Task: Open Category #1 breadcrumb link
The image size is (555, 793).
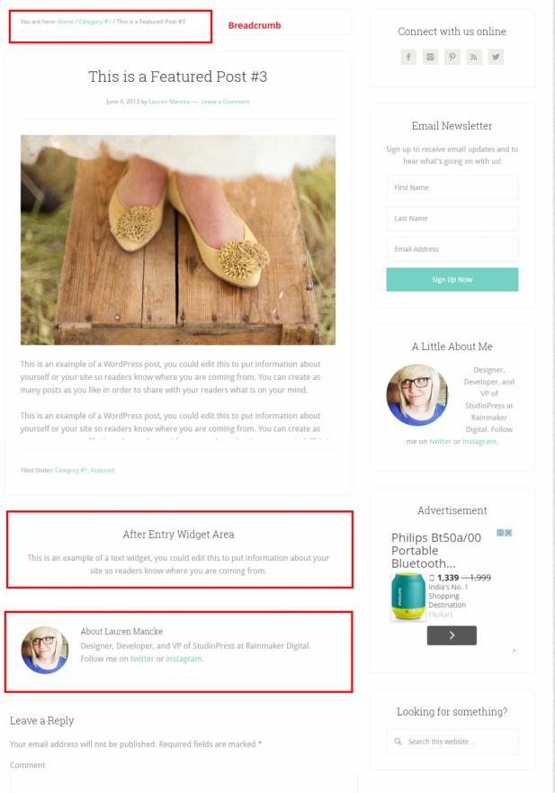Action: [94, 22]
